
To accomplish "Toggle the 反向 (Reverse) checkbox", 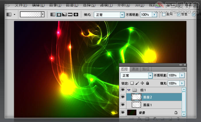I will pyautogui.click(x=164, y=14).
